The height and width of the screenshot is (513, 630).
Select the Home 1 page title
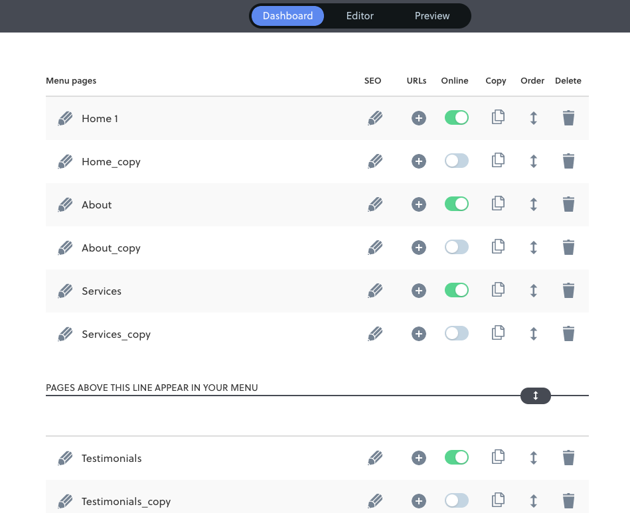pos(100,119)
